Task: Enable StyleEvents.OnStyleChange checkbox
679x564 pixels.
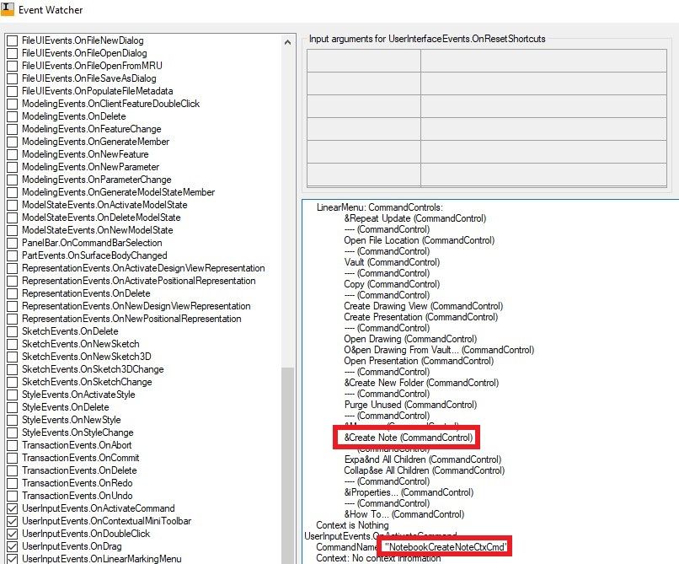Action: 12,432
